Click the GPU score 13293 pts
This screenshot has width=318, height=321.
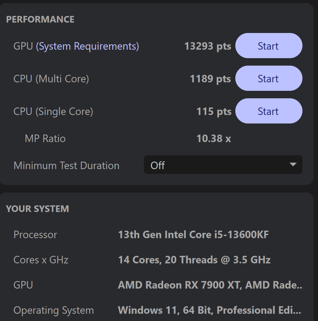point(208,46)
